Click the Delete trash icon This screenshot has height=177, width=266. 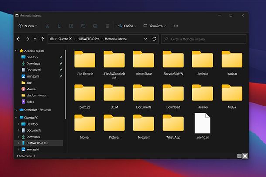(107, 26)
